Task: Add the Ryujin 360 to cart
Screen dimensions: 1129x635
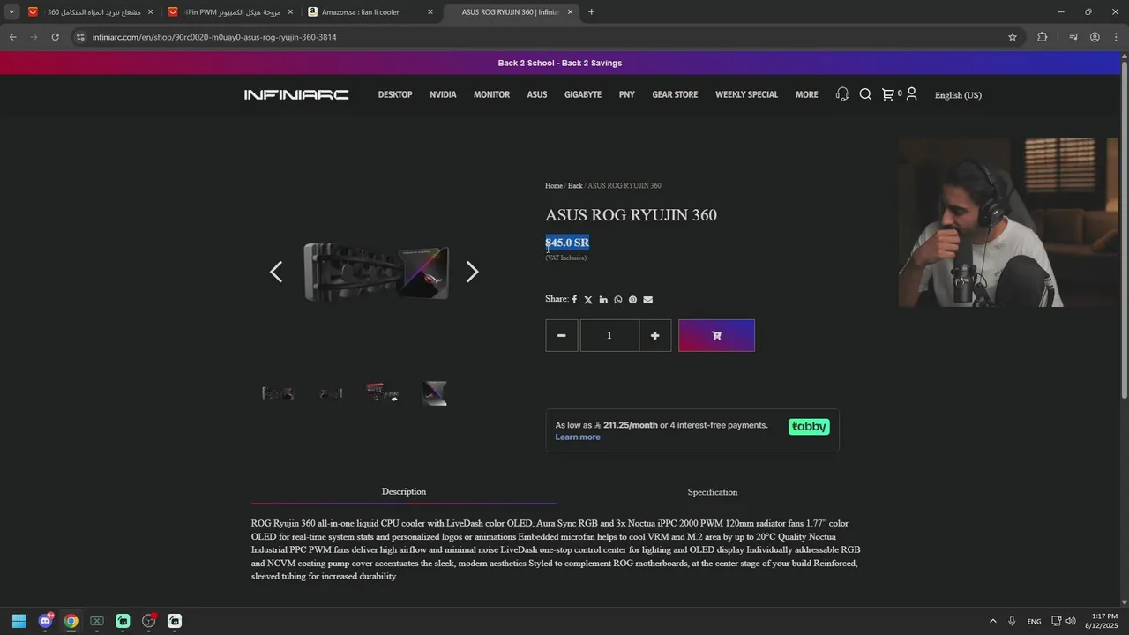Action: 716,335
